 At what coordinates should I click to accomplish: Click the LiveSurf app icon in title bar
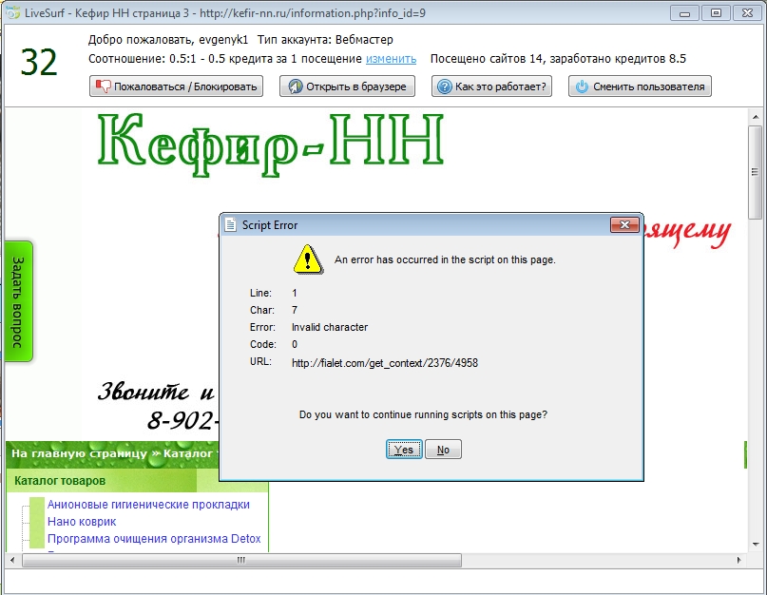point(12,12)
